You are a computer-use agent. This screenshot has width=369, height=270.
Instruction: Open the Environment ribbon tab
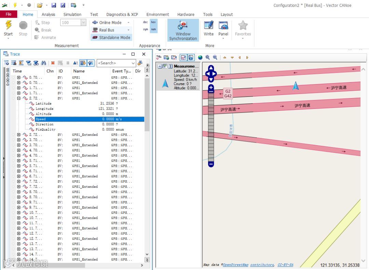coord(158,15)
